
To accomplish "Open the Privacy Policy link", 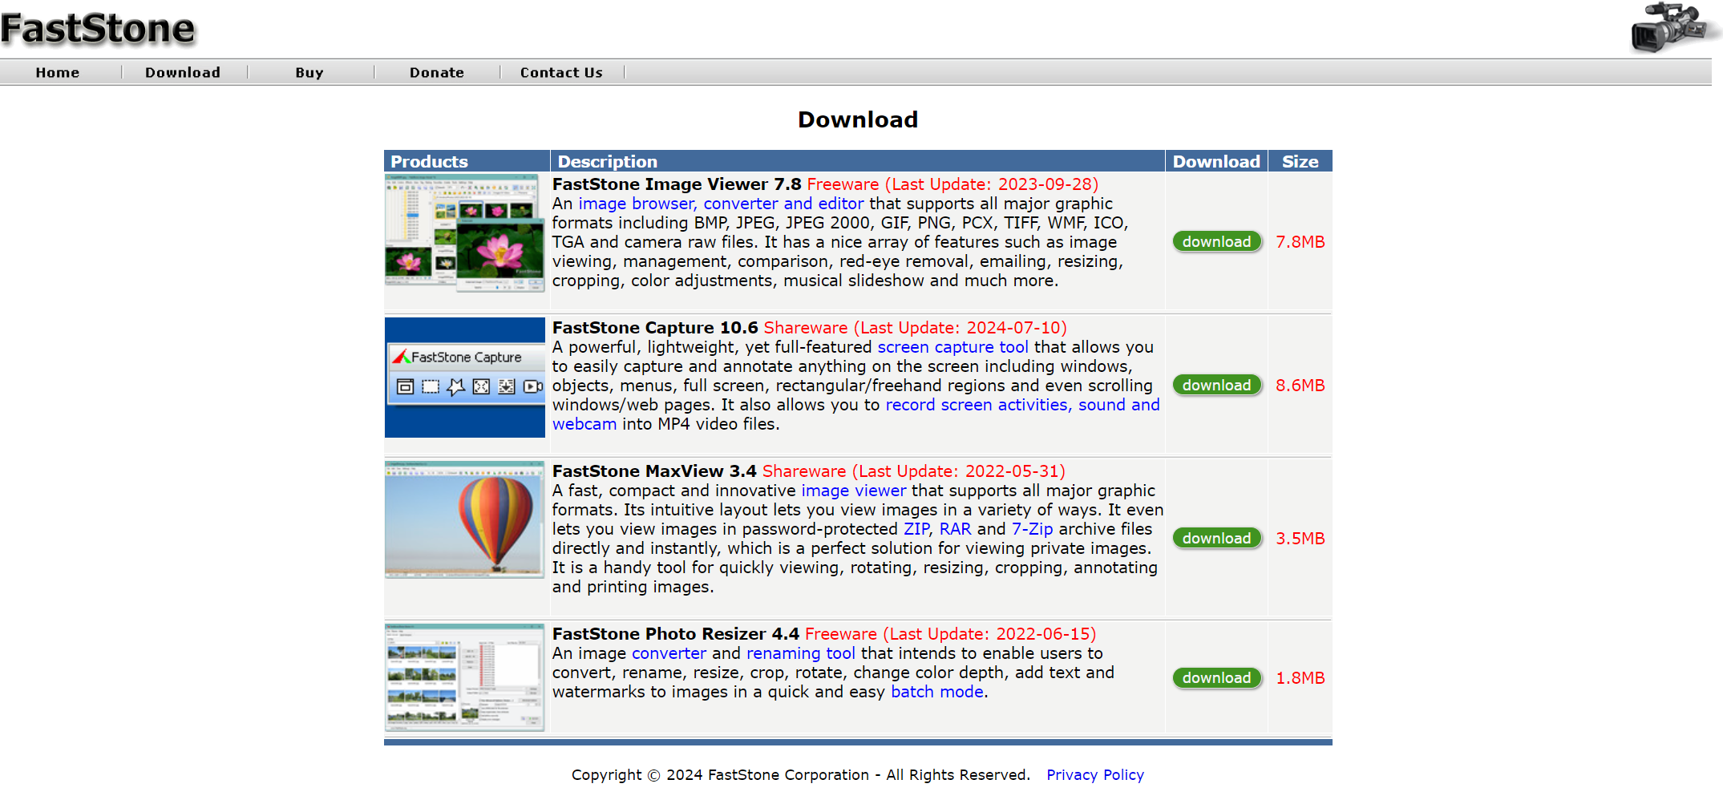I will pyautogui.click(x=1095, y=774).
